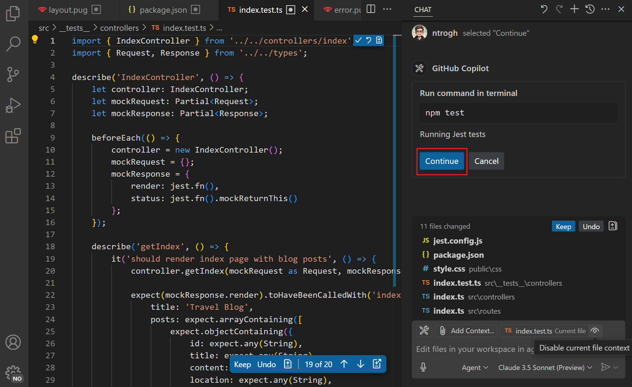
Task: Select the layout.pug editor tab
Action: (67, 10)
